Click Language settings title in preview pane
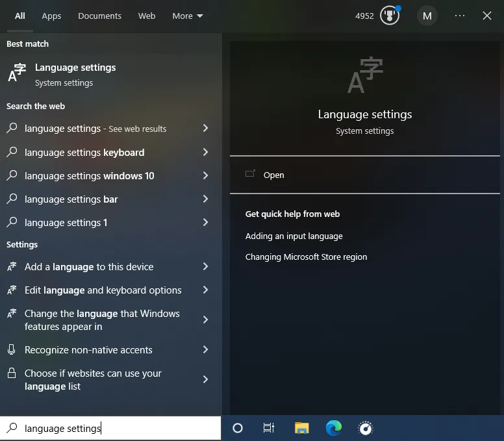Viewport: 504px width, 441px height. (x=365, y=114)
